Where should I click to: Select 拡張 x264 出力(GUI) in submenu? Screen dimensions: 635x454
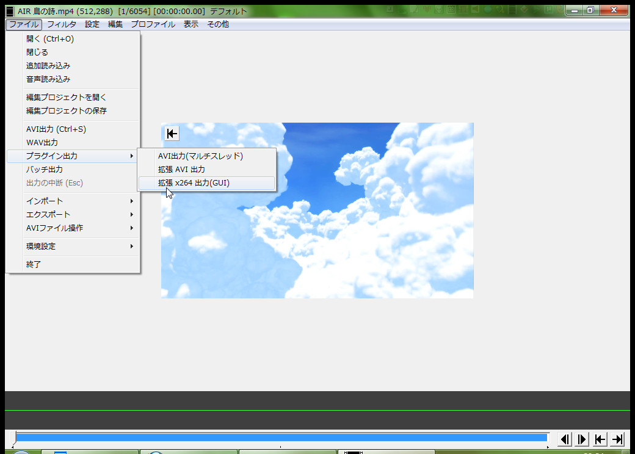207,183
